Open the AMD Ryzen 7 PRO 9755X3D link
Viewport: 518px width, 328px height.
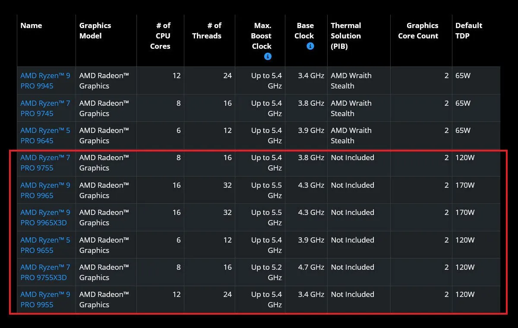pos(45,272)
